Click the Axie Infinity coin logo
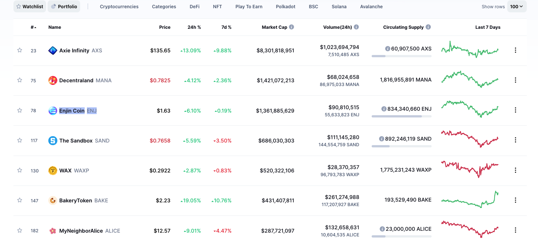Image resolution: width=538 pixels, height=245 pixels. pos(53,50)
